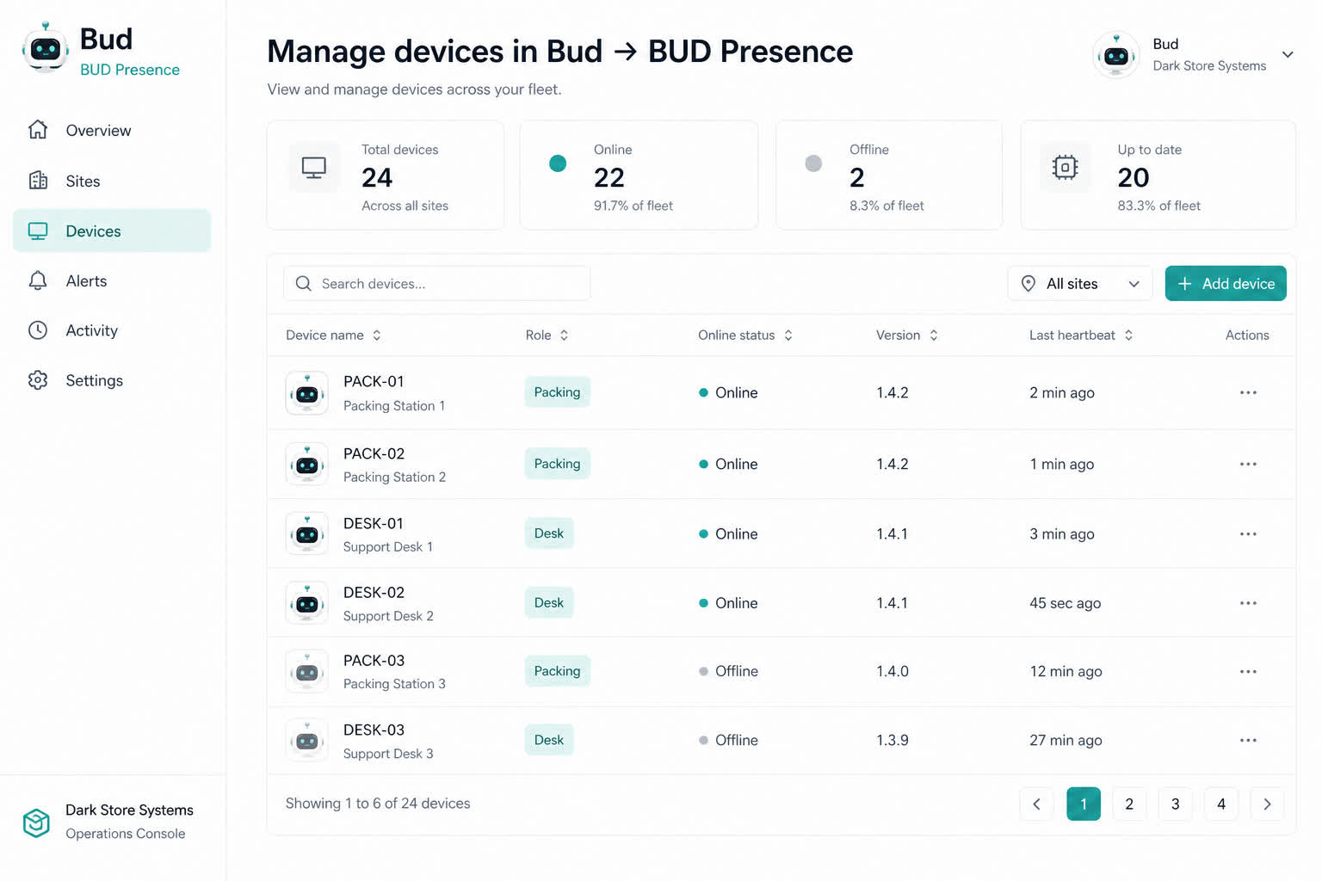
Task: Open Overview in the sidebar
Action: [112, 131]
